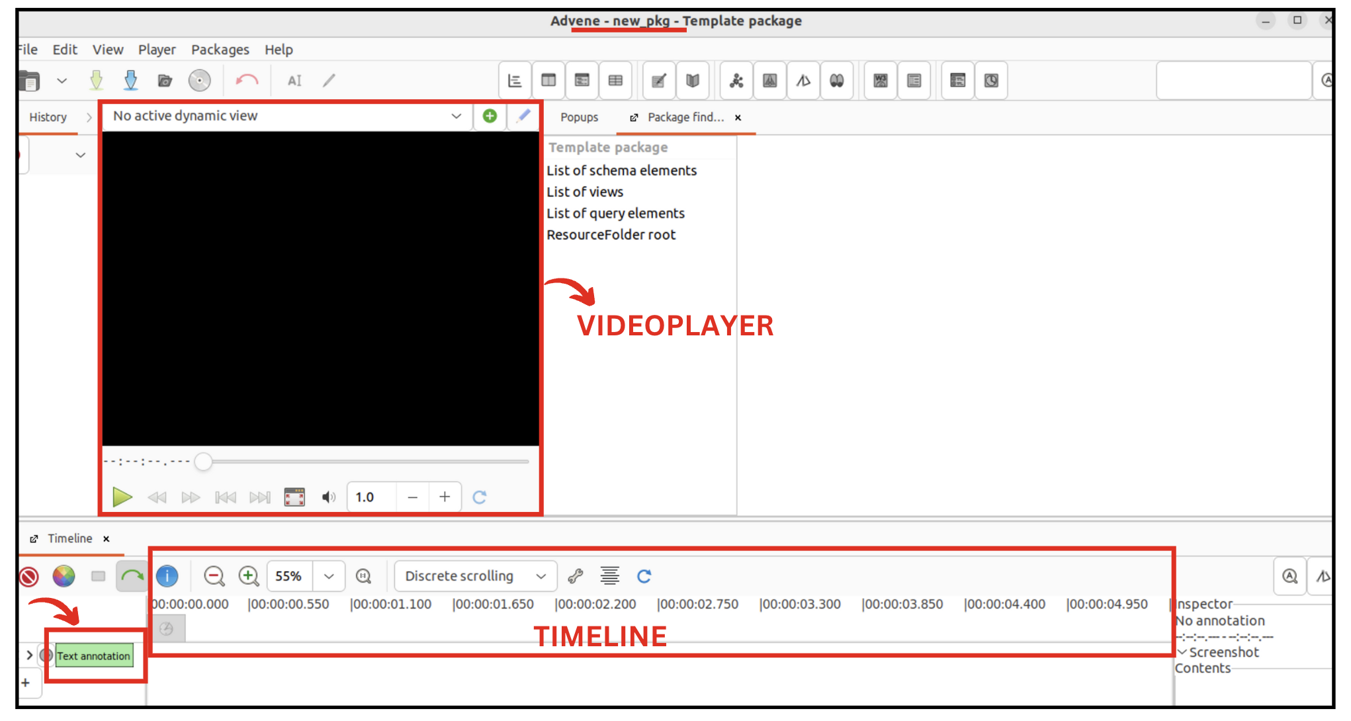Zoom out the timeline

214,576
